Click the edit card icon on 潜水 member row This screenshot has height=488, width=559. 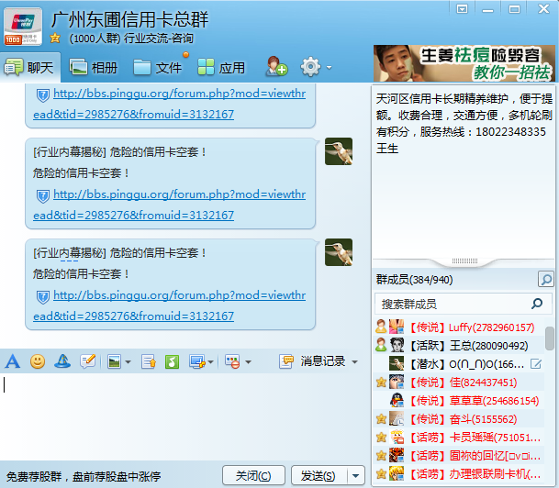(x=536, y=364)
